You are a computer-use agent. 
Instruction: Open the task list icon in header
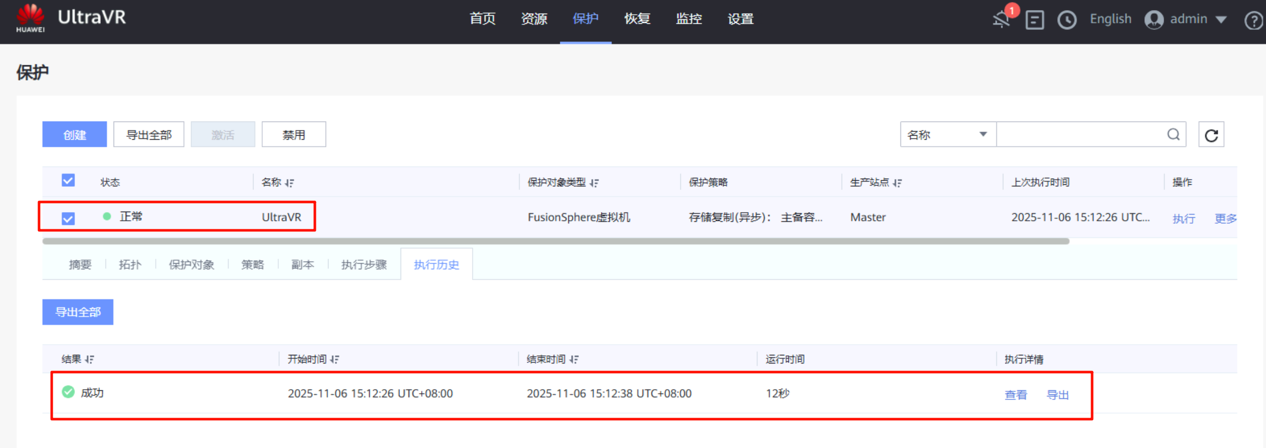pyautogui.click(x=1034, y=20)
